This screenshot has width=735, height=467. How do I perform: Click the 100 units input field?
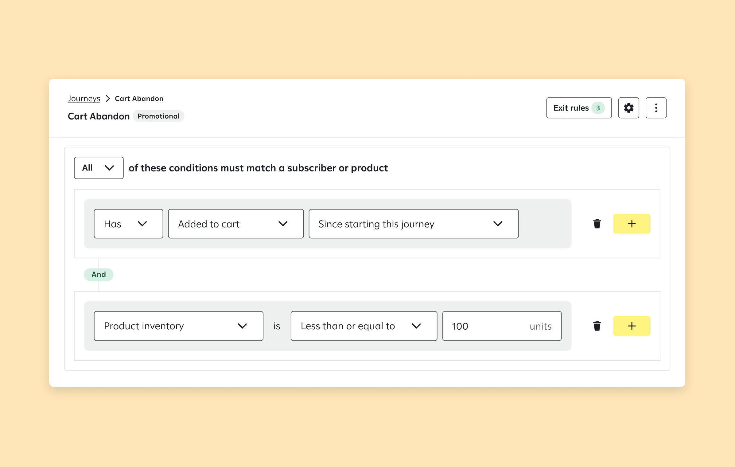[x=488, y=326]
